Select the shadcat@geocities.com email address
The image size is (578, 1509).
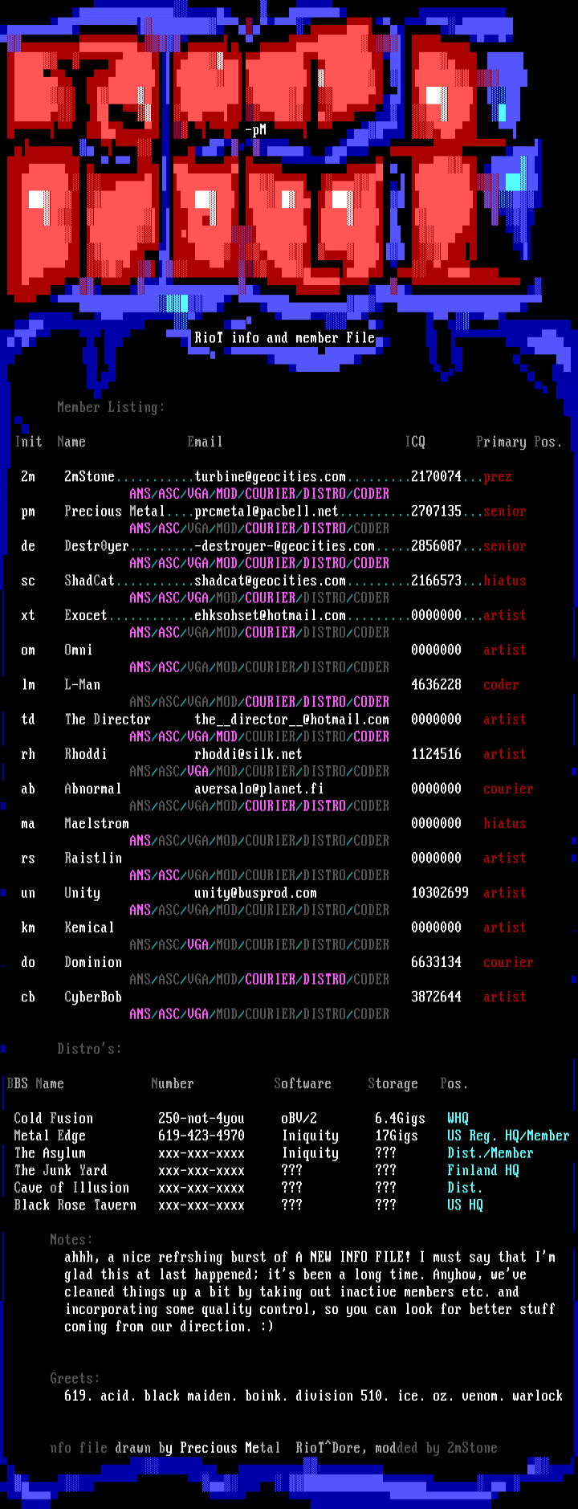270,581
